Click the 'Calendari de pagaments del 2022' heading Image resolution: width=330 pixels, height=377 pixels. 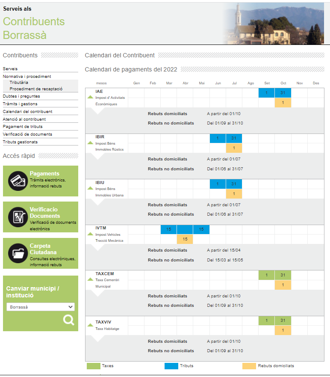click(x=131, y=69)
